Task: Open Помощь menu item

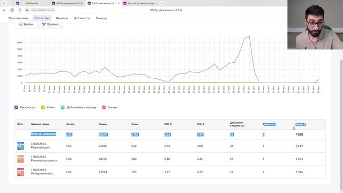Action: click(101, 18)
